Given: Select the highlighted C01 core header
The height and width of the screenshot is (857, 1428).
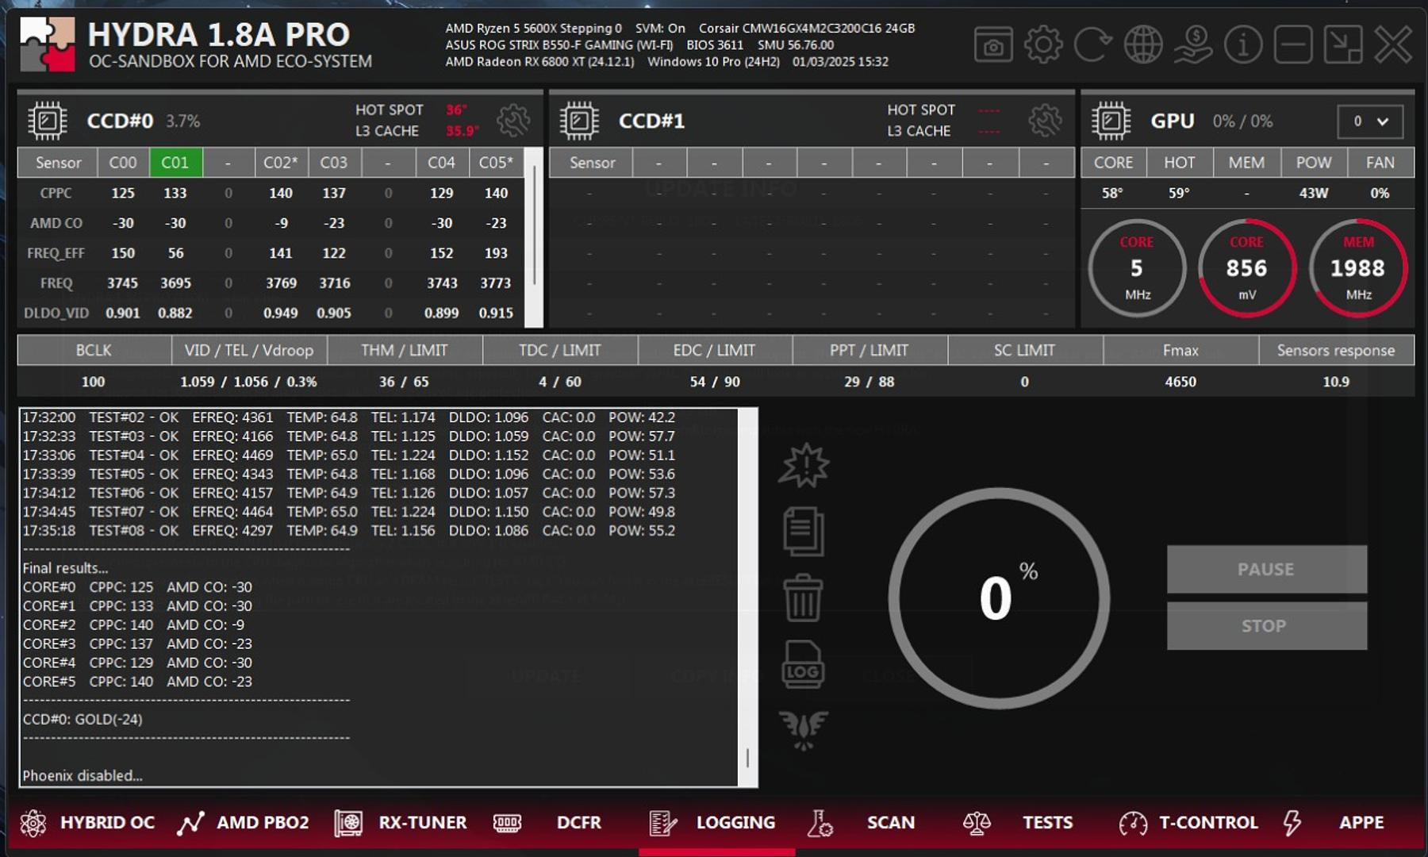Looking at the screenshot, I should (175, 163).
